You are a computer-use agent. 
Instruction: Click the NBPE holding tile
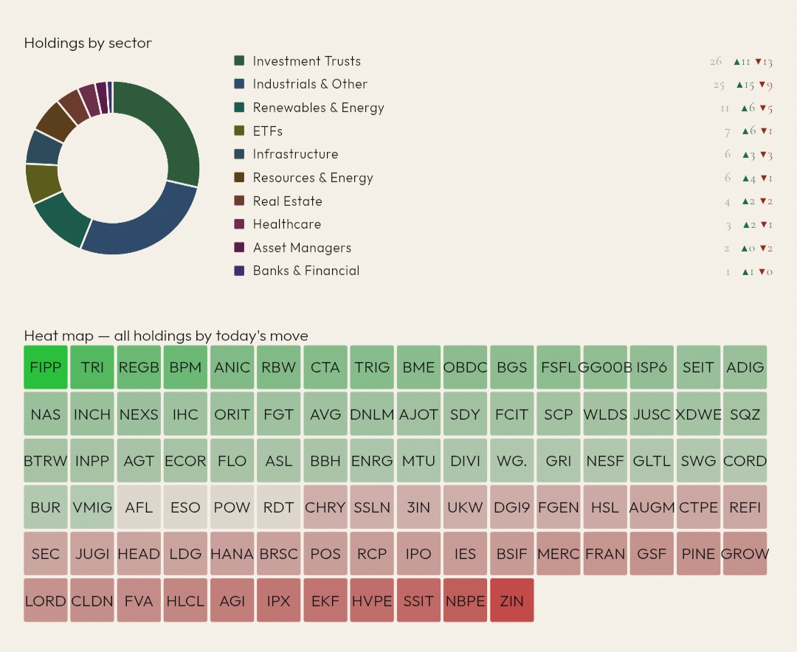coord(465,600)
